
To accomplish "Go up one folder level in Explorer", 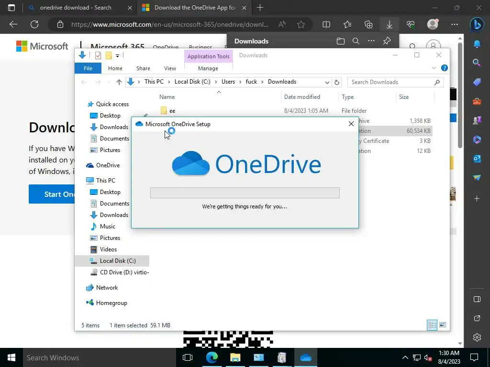I will click(x=119, y=82).
